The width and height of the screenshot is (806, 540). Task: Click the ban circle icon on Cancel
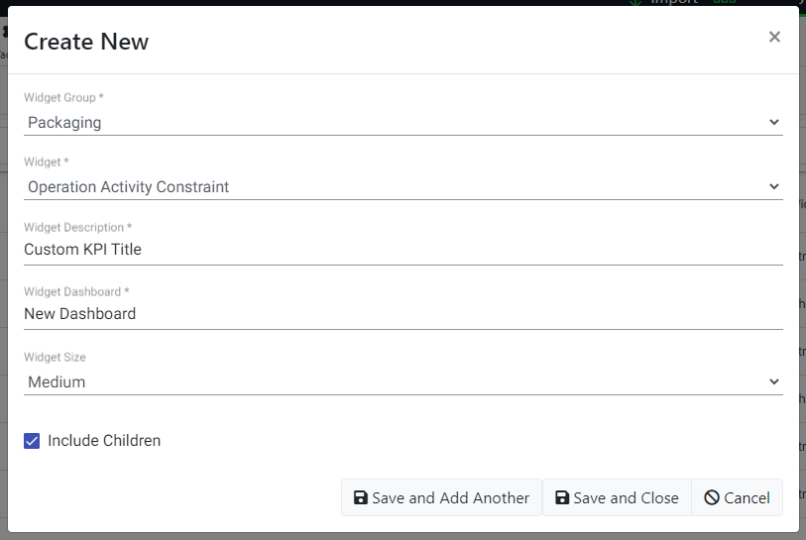click(712, 498)
